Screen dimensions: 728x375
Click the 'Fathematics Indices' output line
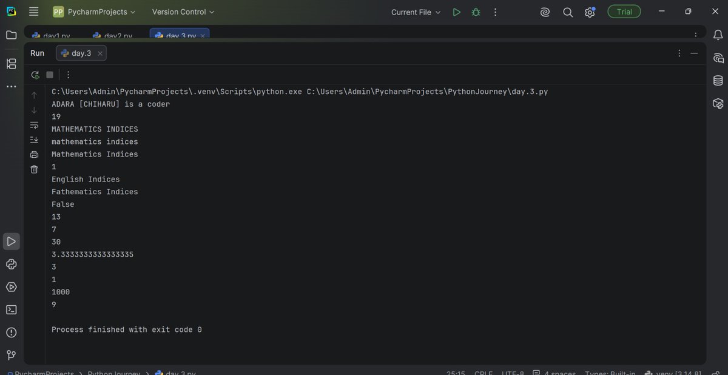click(x=95, y=192)
